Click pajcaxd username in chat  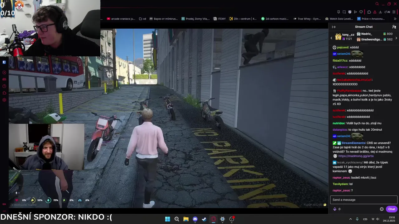(x=343, y=48)
